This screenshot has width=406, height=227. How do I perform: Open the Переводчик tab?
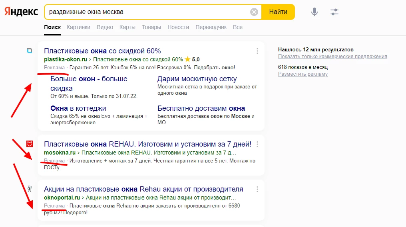(x=211, y=27)
